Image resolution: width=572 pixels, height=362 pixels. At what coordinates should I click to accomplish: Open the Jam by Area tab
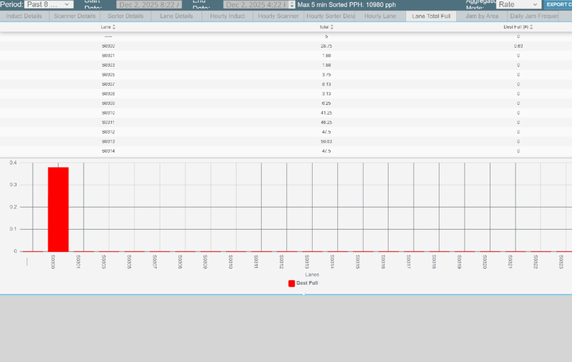tap(482, 16)
